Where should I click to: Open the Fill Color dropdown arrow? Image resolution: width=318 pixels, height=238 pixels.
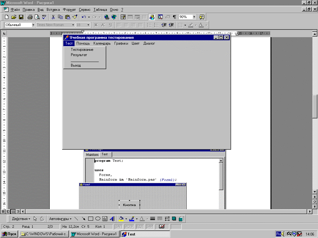coord(126,219)
